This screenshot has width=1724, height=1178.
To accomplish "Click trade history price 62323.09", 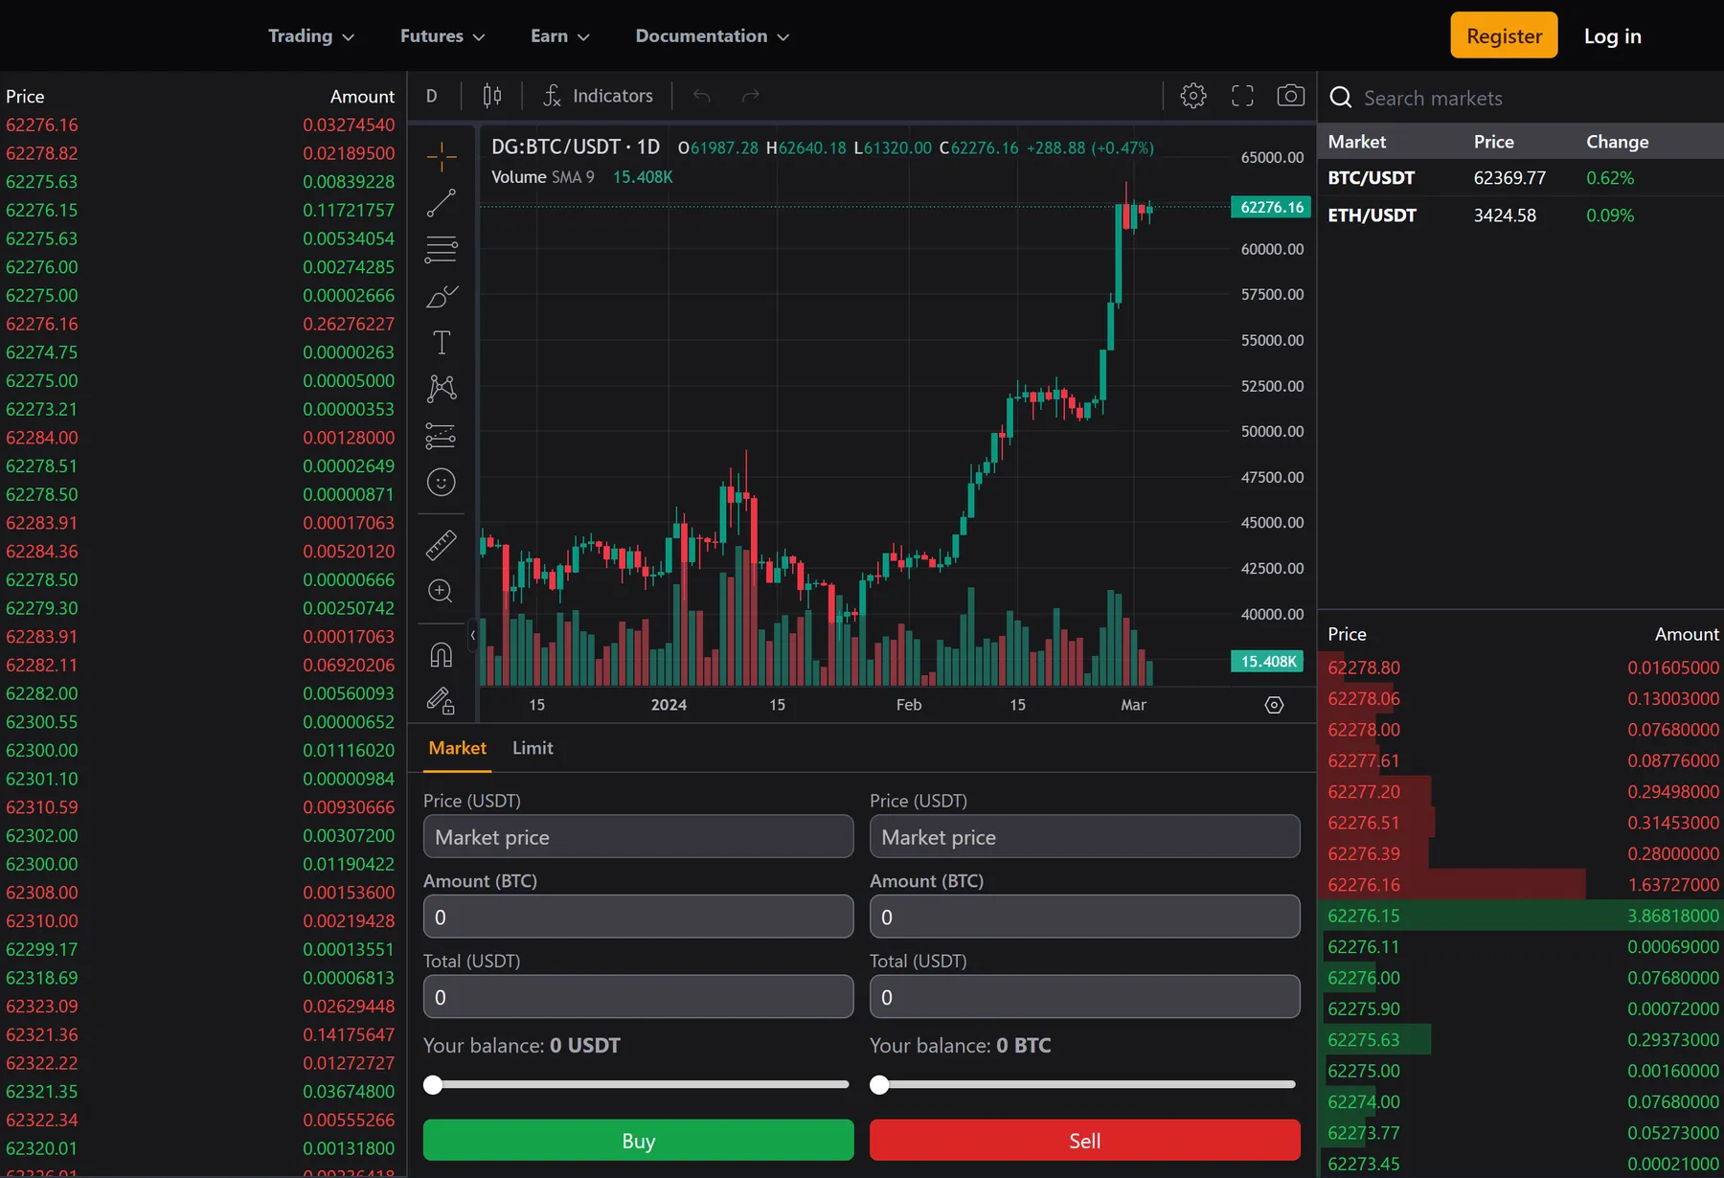I will tap(42, 1007).
